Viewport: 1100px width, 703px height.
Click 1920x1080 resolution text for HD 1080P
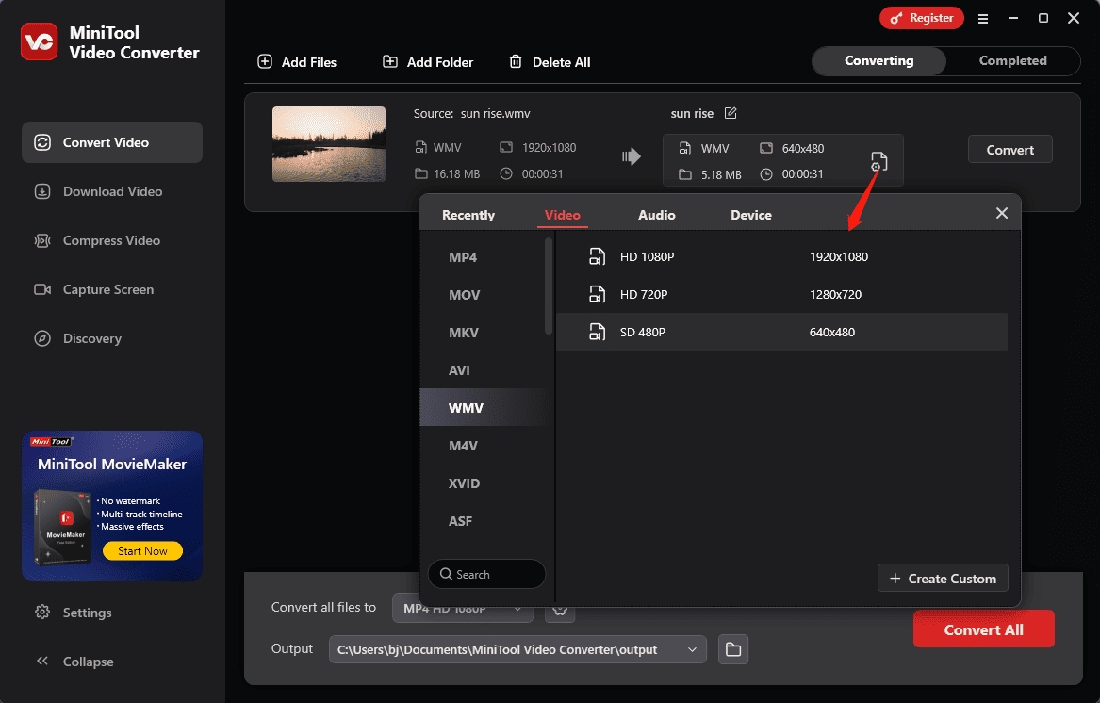[839, 256]
